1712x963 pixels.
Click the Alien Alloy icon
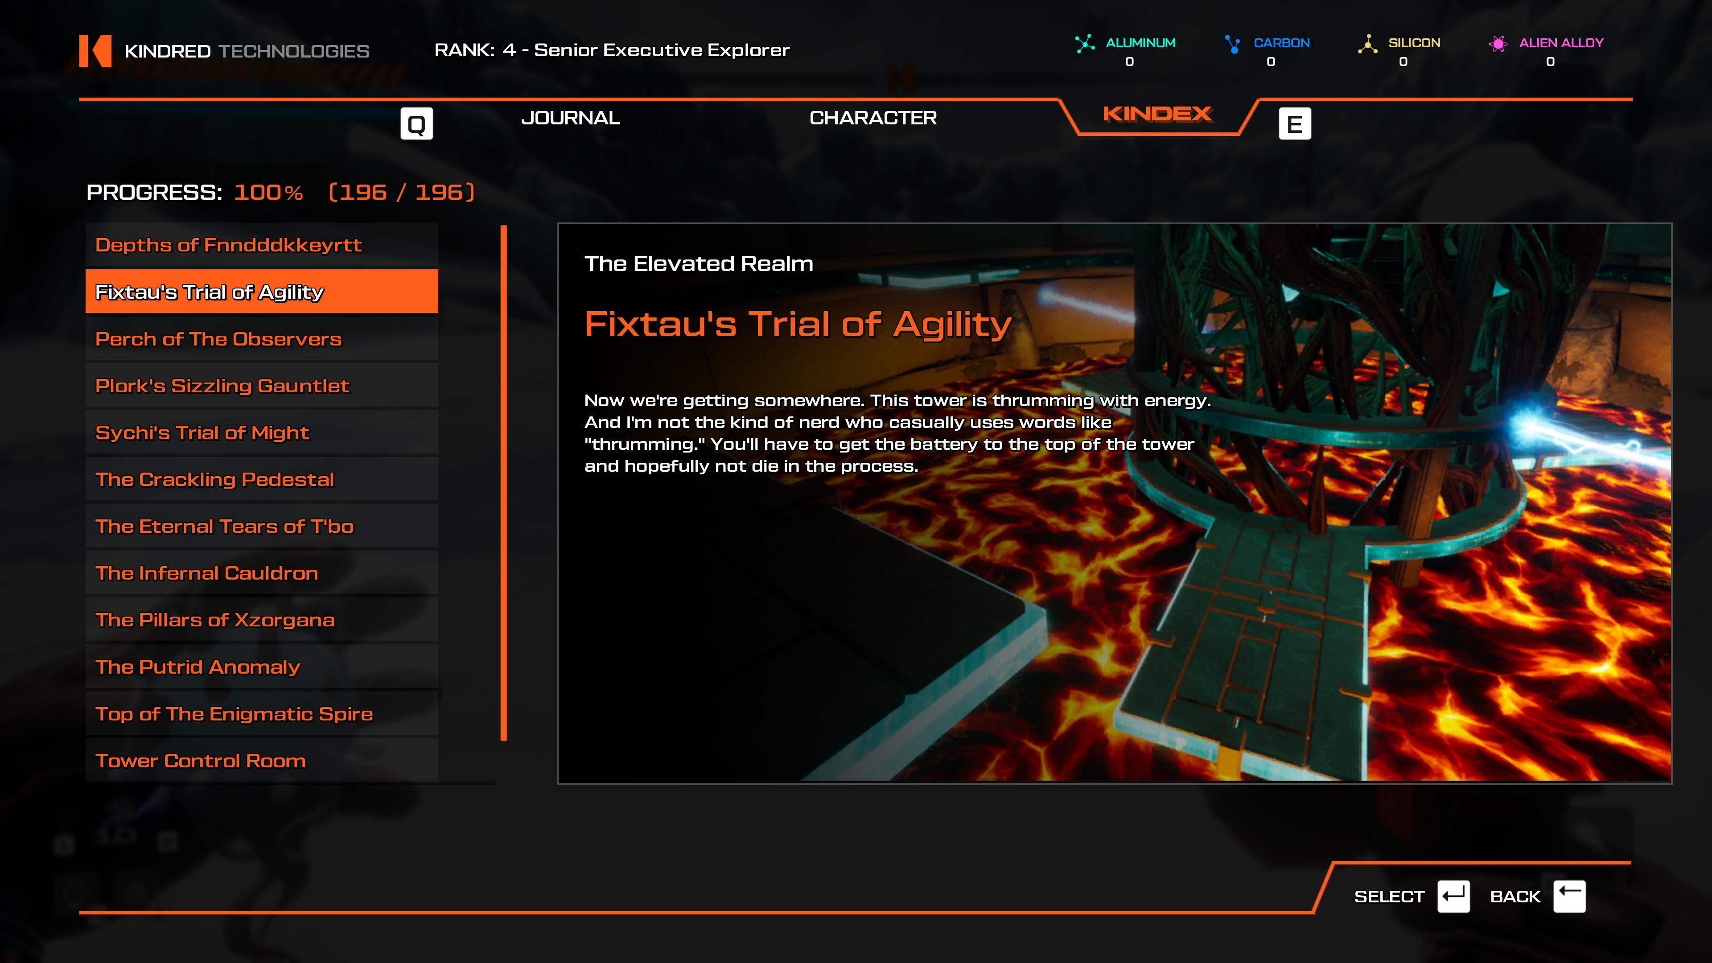click(1498, 44)
